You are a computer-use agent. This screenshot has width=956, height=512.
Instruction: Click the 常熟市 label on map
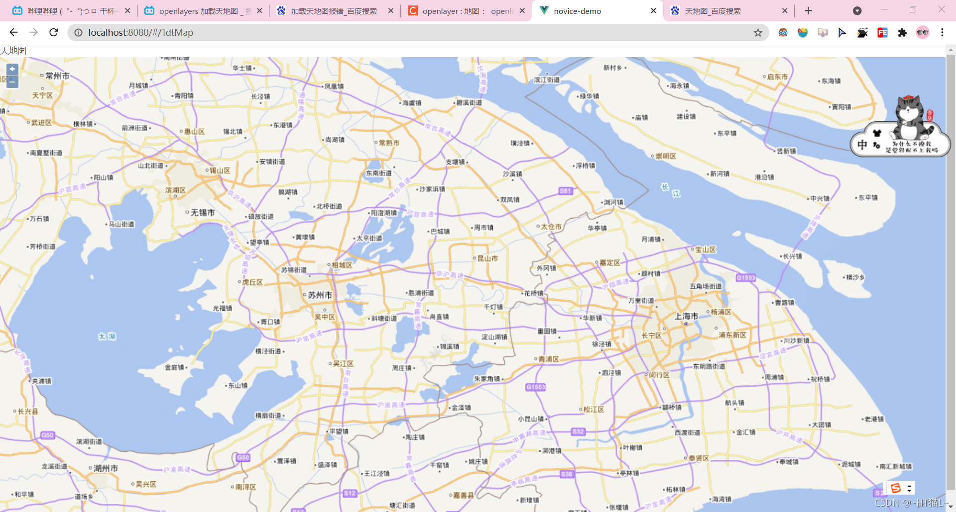[x=389, y=143]
